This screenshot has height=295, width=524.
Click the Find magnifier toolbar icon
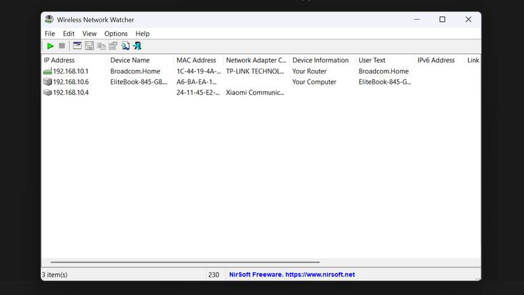(x=125, y=46)
